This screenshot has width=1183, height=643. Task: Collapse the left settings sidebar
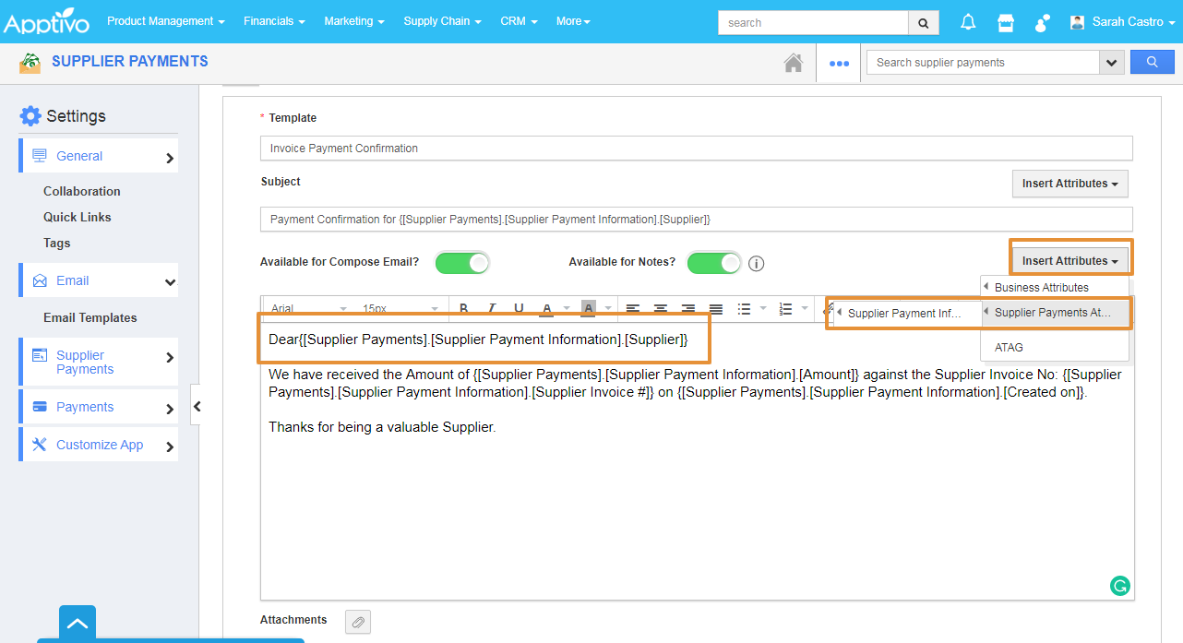(197, 406)
